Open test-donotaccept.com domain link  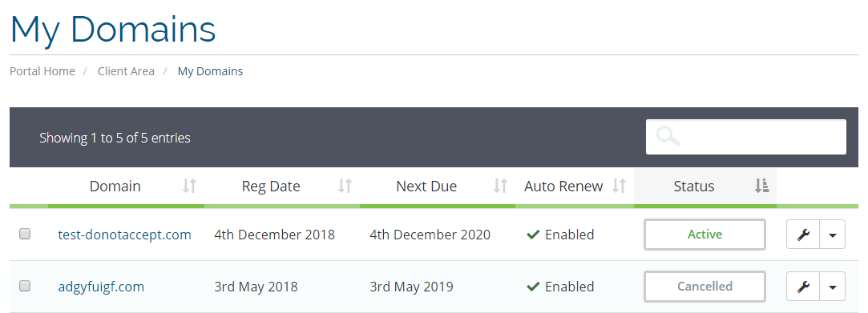coord(124,235)
